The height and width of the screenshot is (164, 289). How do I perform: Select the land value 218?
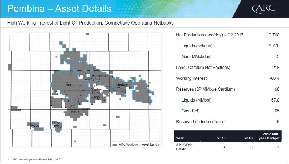pos(276,68)
